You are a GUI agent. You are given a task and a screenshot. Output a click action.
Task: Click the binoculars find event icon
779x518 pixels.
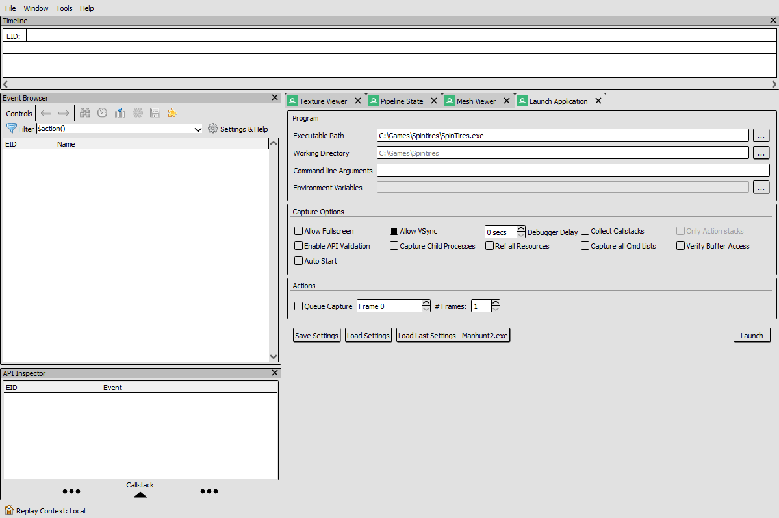(84, 113)
